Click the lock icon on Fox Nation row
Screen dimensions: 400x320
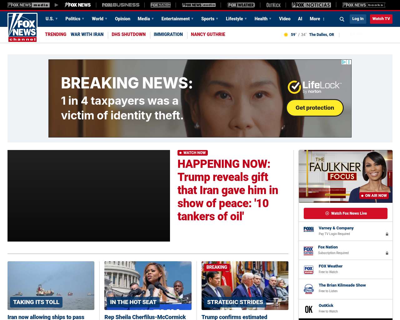point(387,253)
